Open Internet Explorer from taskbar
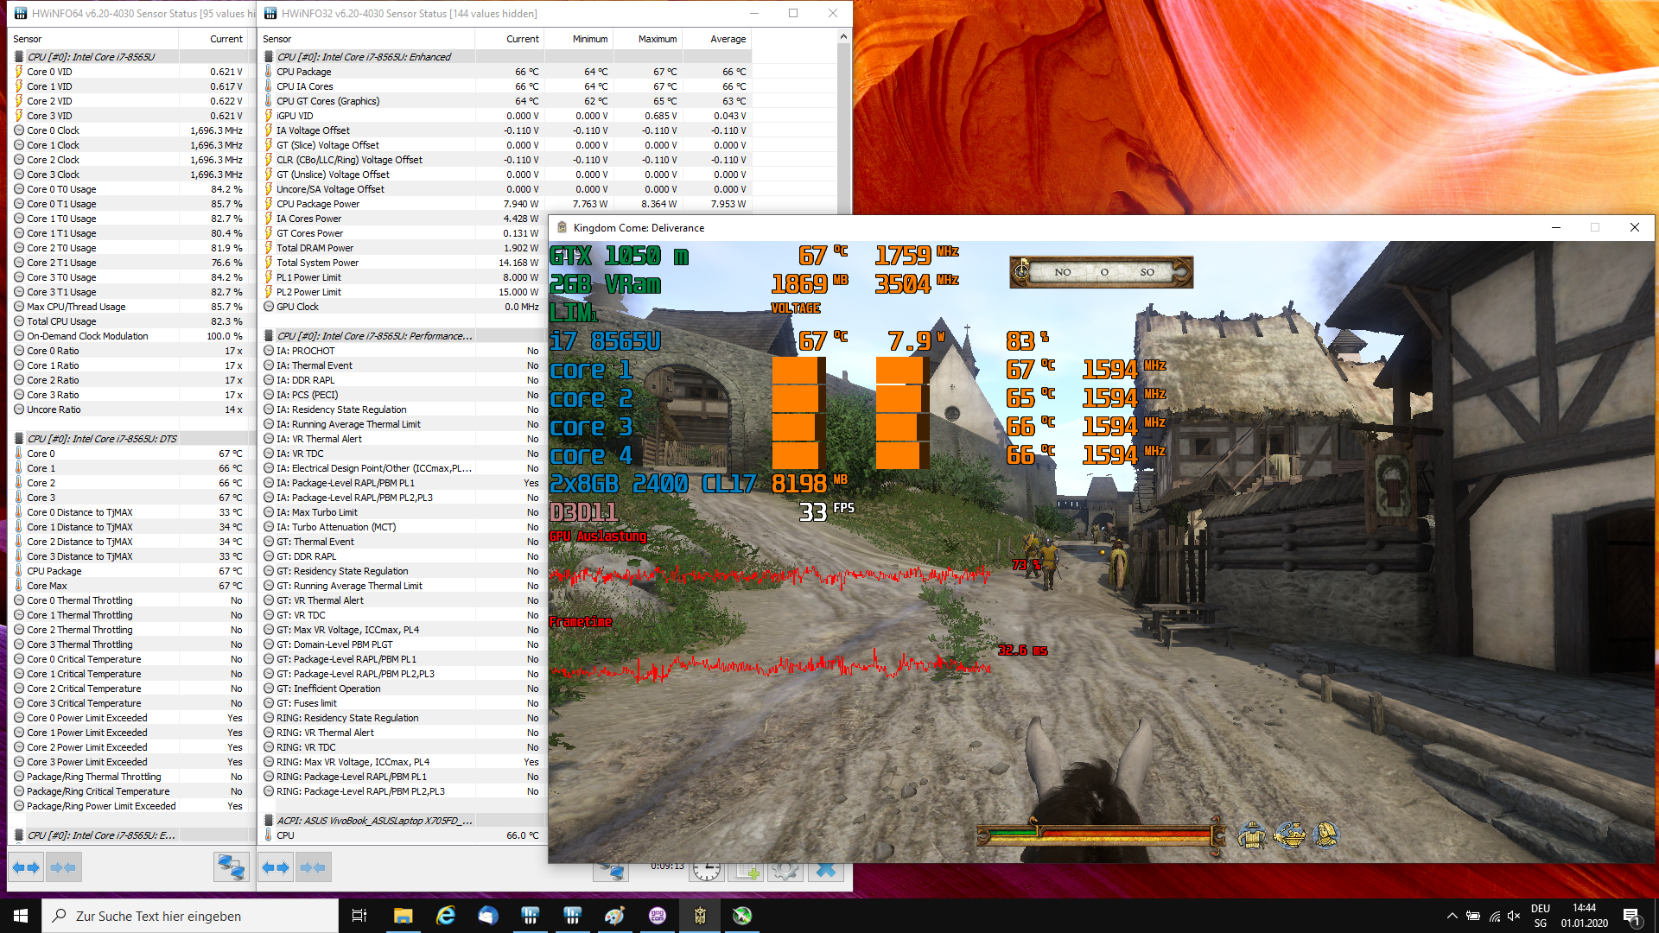Image resolution: width=1659 pixels, height=933 pixels. click(x=446, y=916)
